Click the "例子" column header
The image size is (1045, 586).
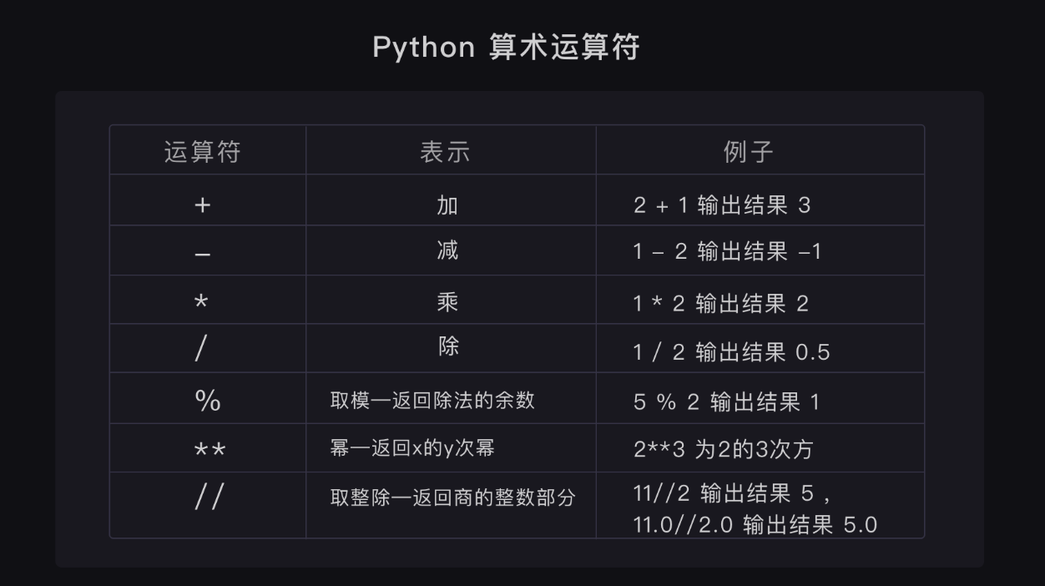click(749, 152)
